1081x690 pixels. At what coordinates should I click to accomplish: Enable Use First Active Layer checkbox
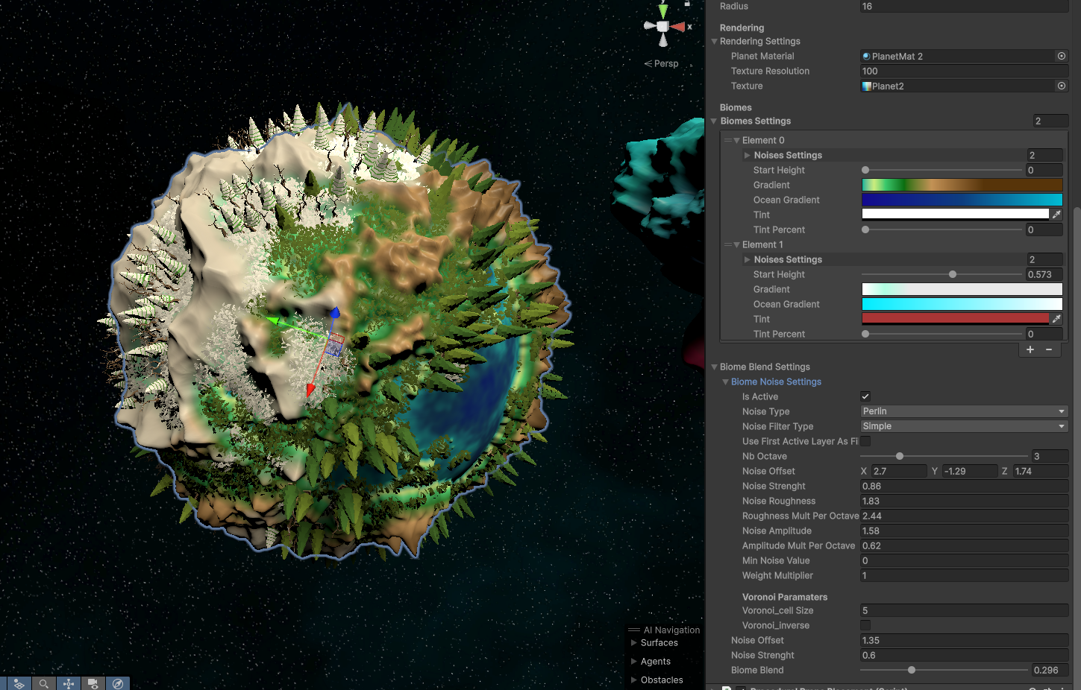865,441
